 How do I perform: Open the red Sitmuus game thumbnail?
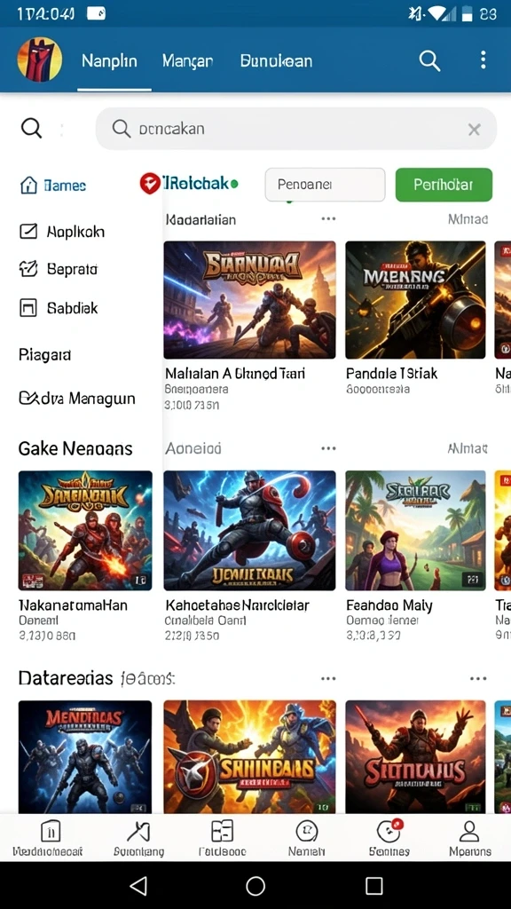click(x=415, y=756)
